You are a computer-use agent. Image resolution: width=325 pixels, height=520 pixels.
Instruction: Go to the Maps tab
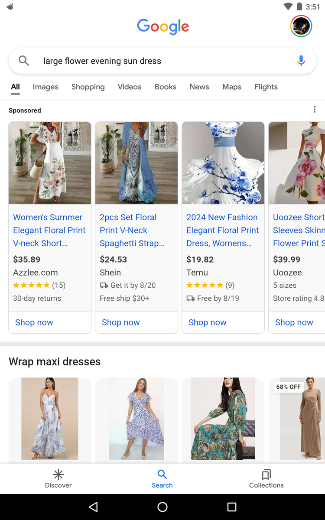(x=232, y=87)
